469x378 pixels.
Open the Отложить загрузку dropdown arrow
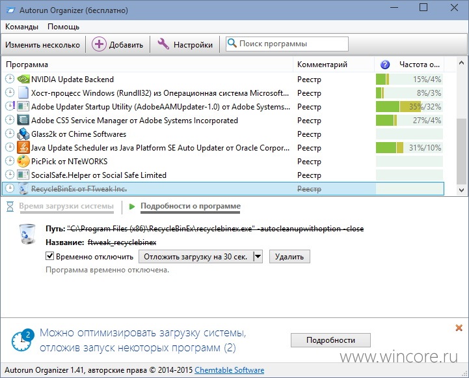[x=258, y=257]
